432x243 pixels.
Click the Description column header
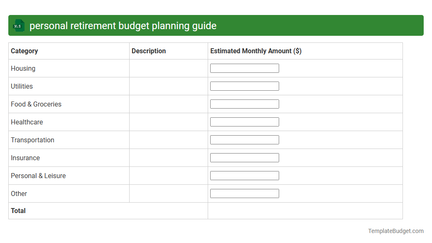(149, 51)
